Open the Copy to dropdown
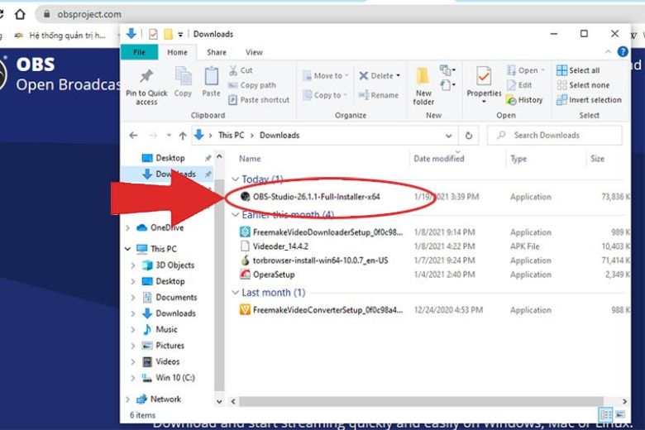645x430 pixels. pos(325,95)
